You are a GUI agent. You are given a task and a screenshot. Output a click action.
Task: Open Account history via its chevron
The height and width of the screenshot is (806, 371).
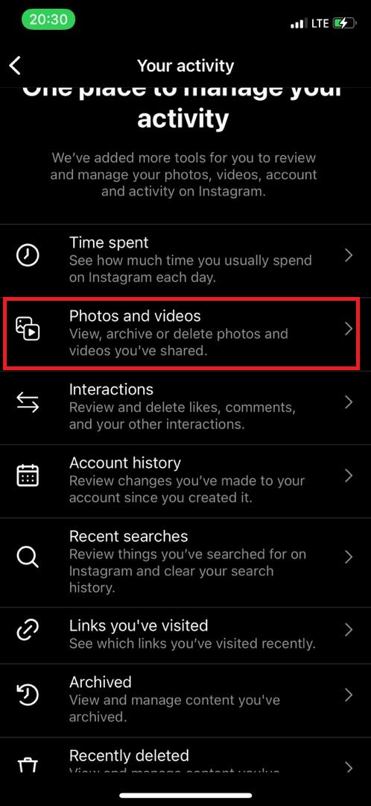349,476
